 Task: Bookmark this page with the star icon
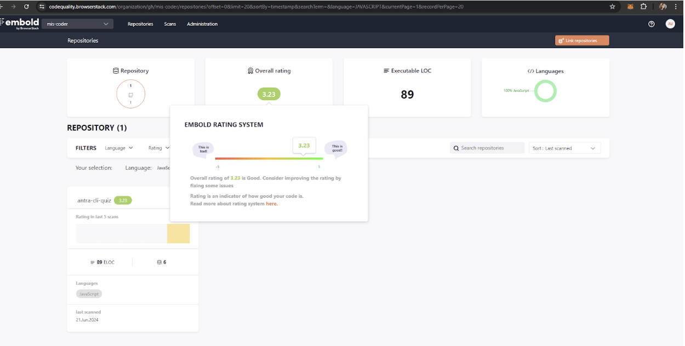pos(613,7)
